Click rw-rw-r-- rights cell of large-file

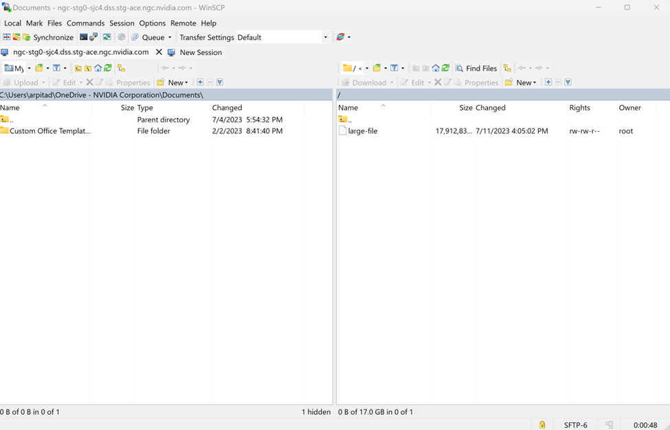click(x=584, y=131)
